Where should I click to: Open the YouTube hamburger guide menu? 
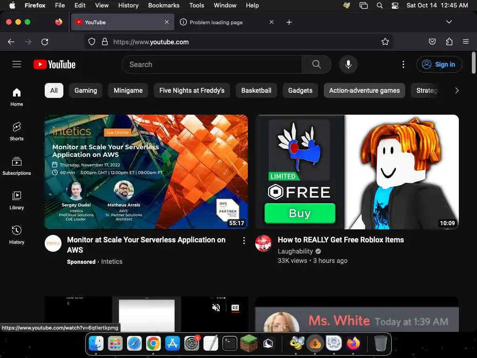pos(17,64)
